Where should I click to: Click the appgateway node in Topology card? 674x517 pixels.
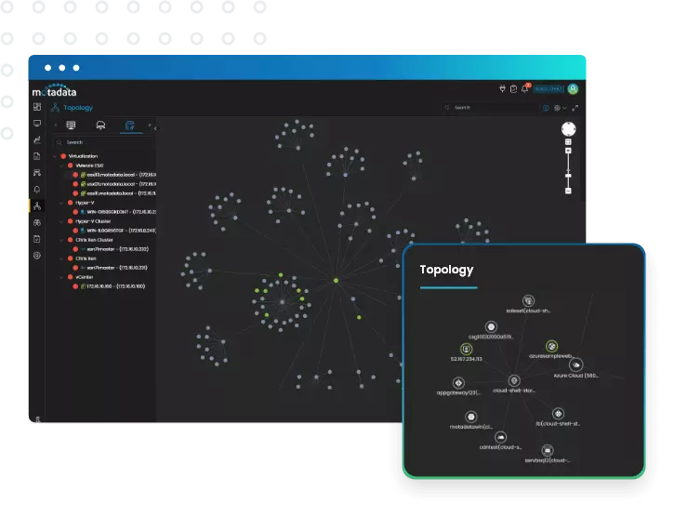tap(458, 383)
